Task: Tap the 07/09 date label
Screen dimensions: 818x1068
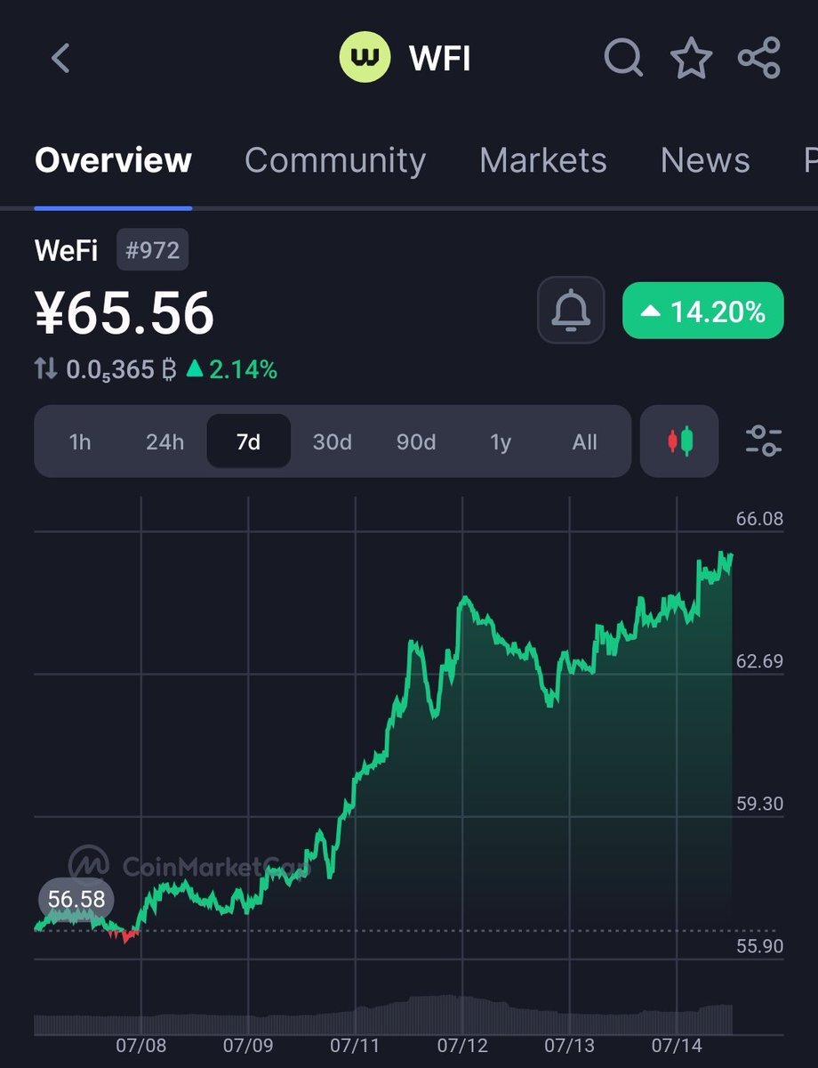Action: (248, 1046)
